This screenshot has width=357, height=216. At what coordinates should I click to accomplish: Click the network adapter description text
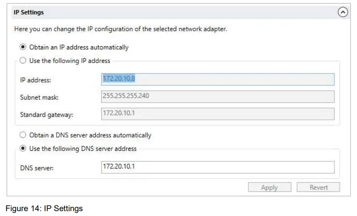pyautogui.click(x=121, y=29)
